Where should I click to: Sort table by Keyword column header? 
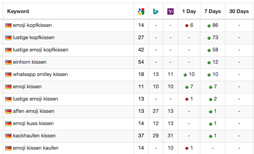pyautogui.click(x=18, y=11)
